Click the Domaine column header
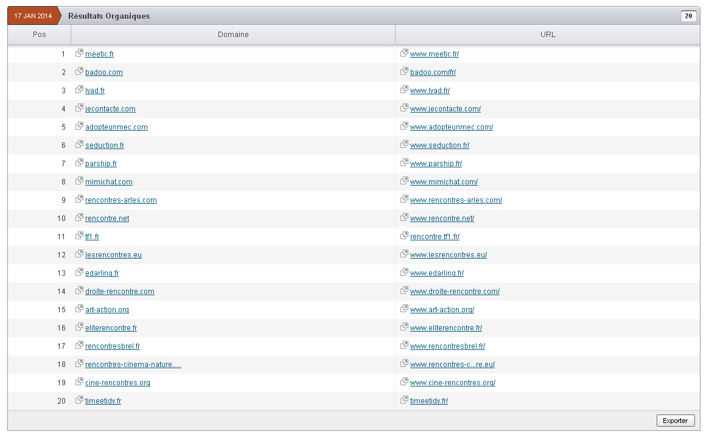 (233, 34)
